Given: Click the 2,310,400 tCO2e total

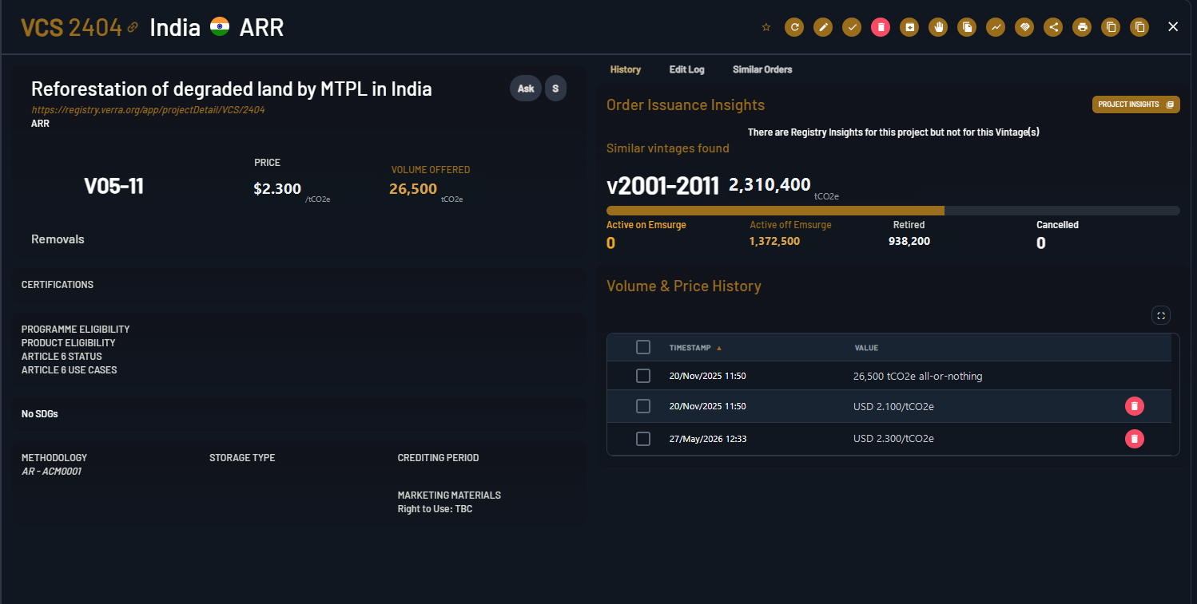Looking at the screenshot, I should pos(769,184).
